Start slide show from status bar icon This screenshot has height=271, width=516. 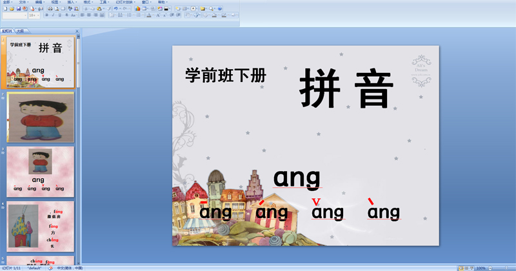pos(471,268)
